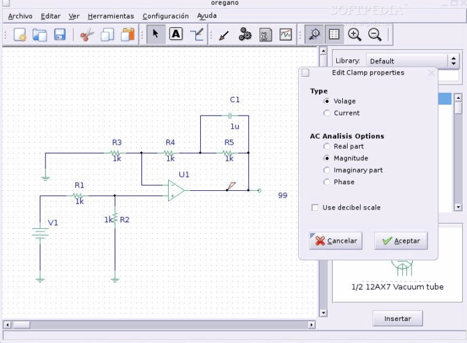The width and height of the screenshot is (467, 343).
Task: Click the op-amp U1 symbol
Action: (175, 190)
